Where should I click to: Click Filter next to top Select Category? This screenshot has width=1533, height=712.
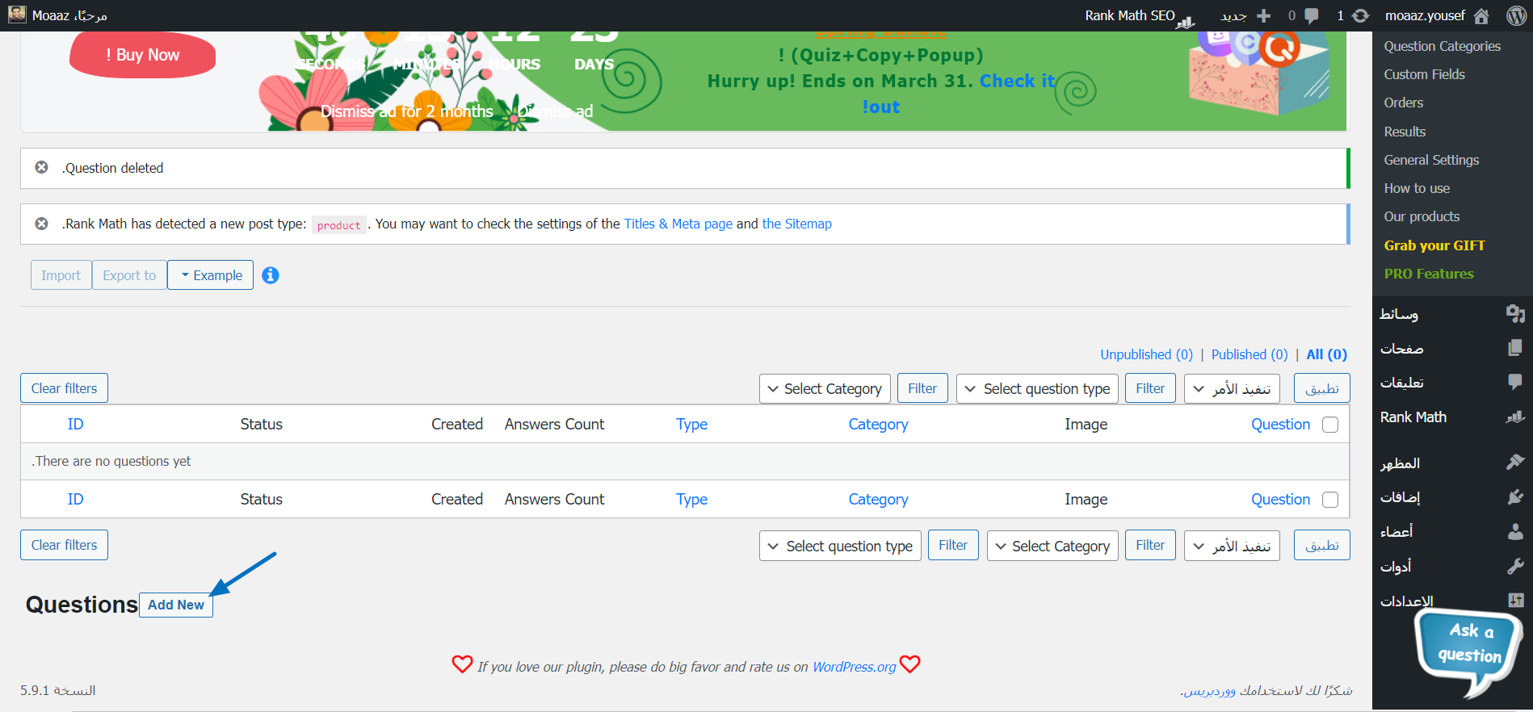[922, 388]
